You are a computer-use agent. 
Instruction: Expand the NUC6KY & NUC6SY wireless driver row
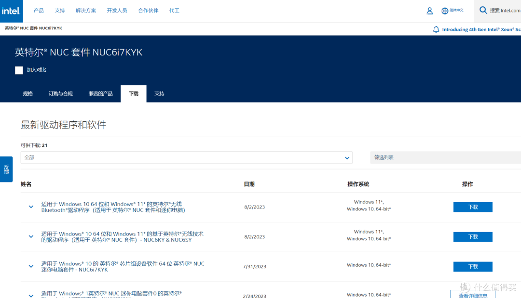coord(31,237)
